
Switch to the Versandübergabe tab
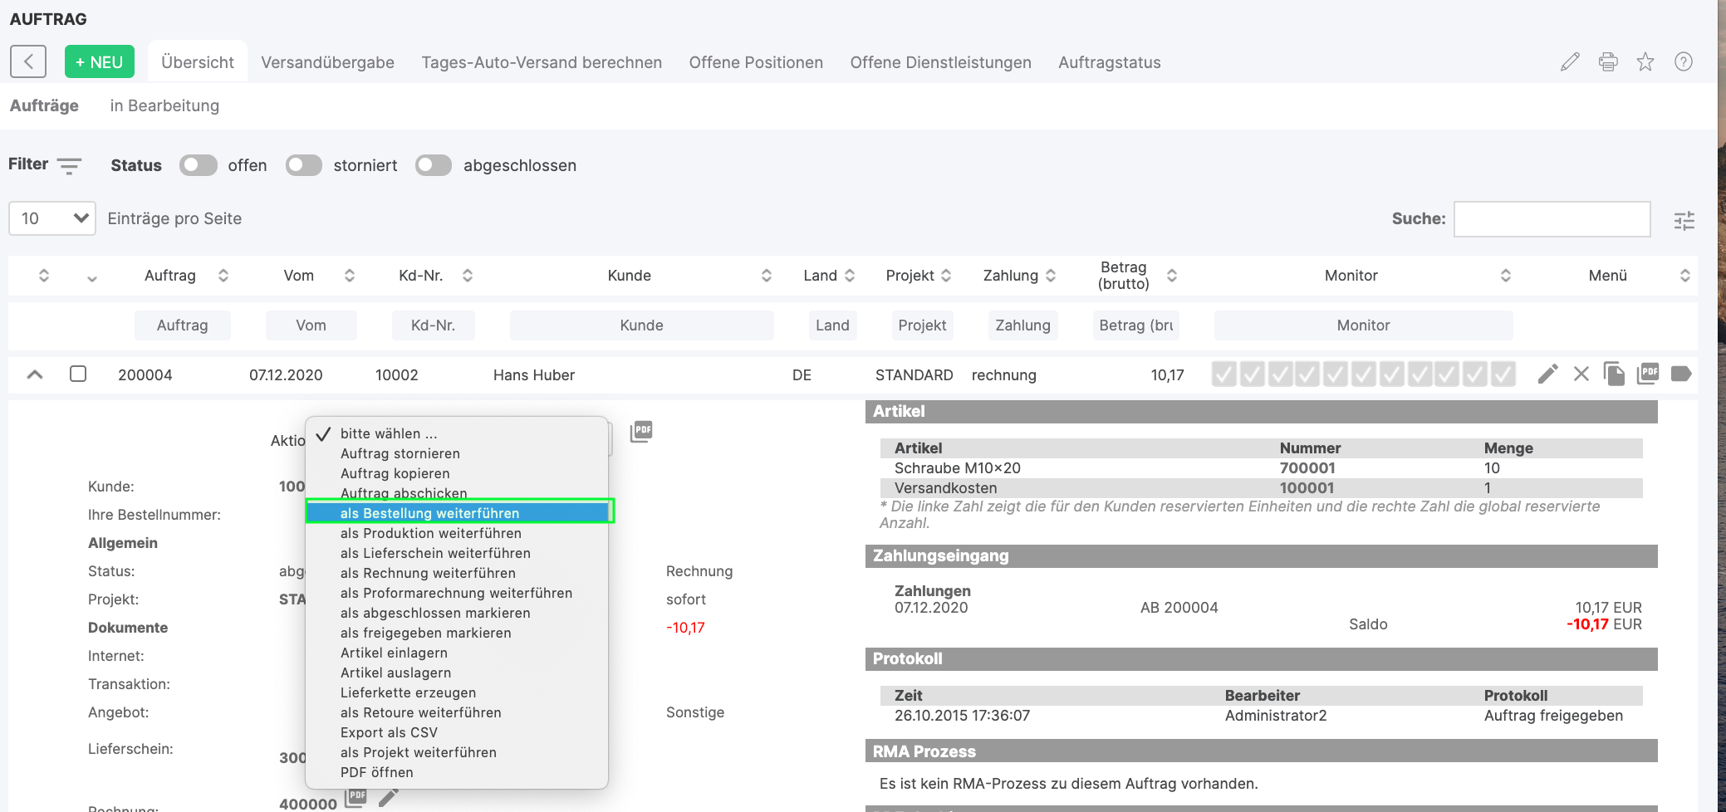point(327,62)
